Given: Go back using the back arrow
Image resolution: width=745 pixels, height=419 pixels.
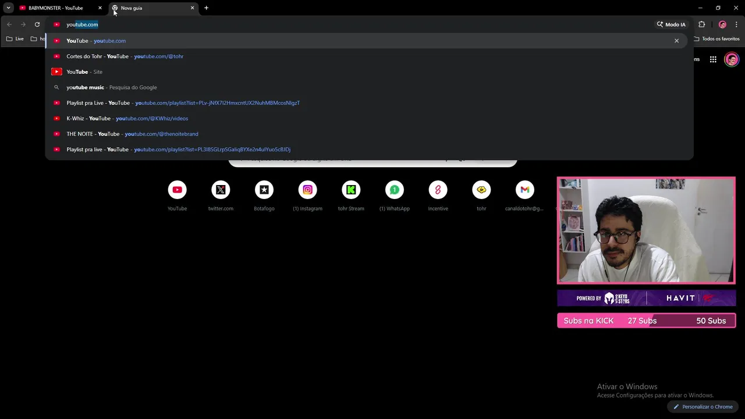Looking at the screenshot, I should pos(9,24).
